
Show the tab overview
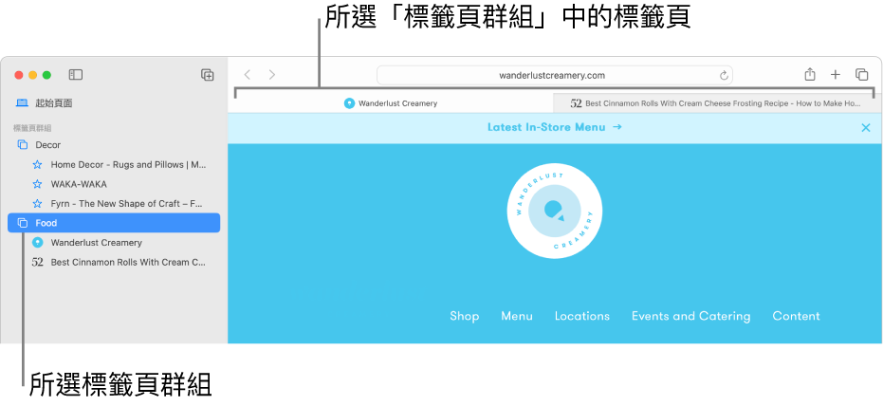[x=861, y=74]
